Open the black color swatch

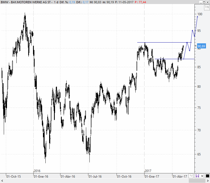tap(207, 176)
